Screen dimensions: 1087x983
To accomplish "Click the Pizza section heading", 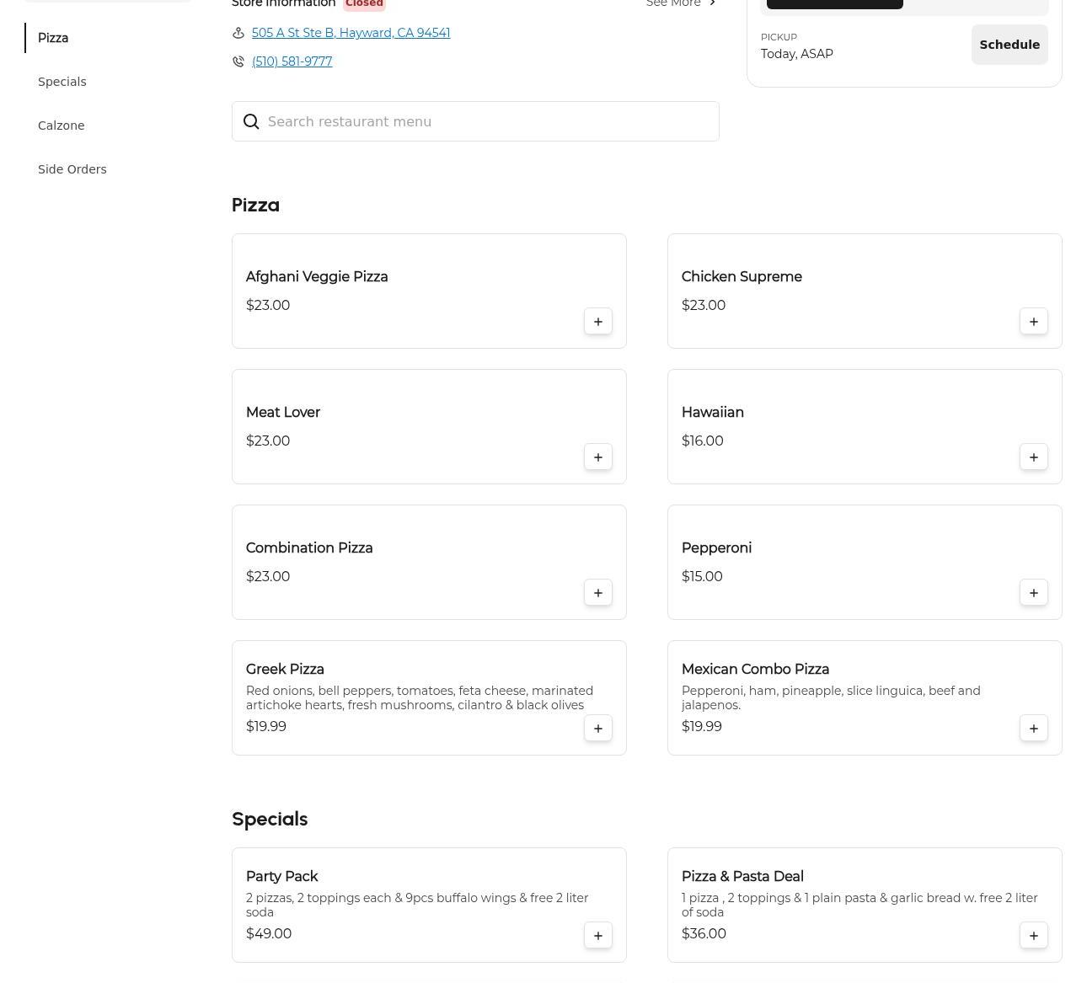I will coord(255,206).
